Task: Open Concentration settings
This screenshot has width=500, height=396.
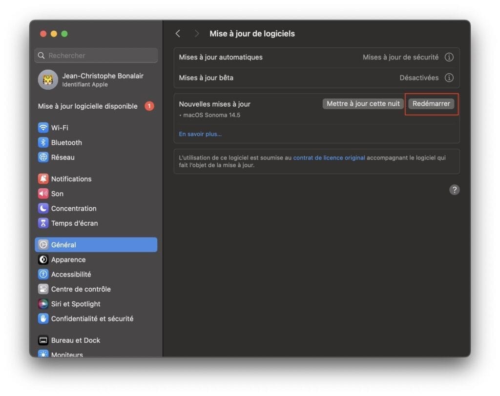Action: tap(73, 208)
